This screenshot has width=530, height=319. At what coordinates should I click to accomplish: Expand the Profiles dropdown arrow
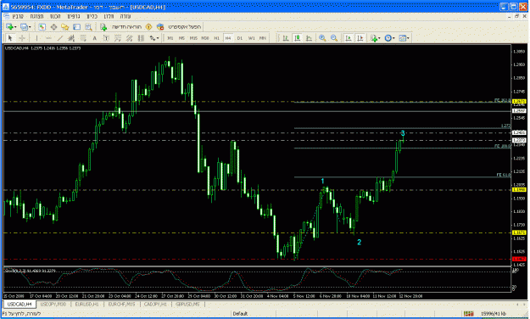pyautogui.click(x=30, y=27)
